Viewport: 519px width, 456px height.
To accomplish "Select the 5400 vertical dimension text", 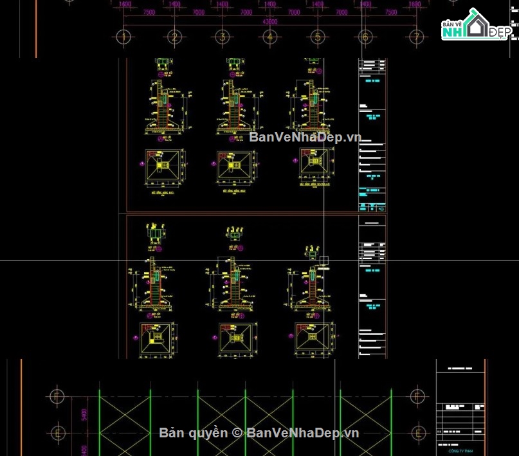I will click(x=84, y=415).
